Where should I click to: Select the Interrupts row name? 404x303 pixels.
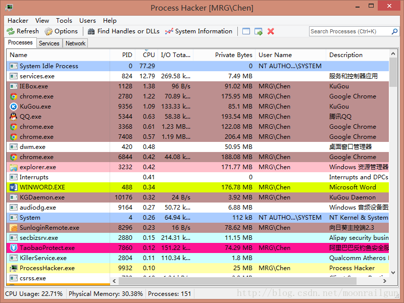[x=34, y=177]
